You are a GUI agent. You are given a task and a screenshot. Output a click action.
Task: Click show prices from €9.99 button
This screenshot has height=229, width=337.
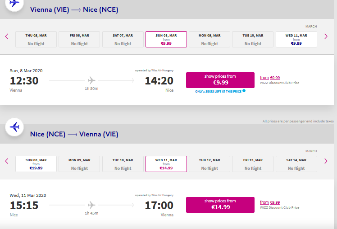(220, 80)
